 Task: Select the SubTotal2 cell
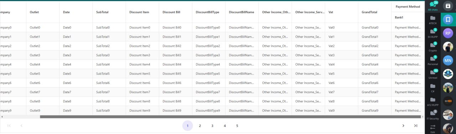[109, 46]
